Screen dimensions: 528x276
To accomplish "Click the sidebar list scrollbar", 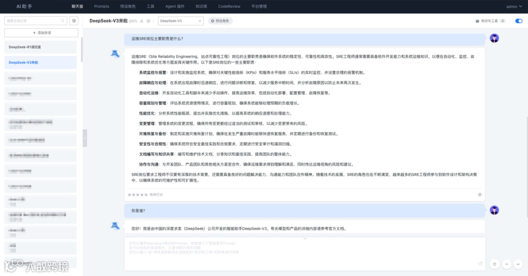I will click(x=82, y=50).
